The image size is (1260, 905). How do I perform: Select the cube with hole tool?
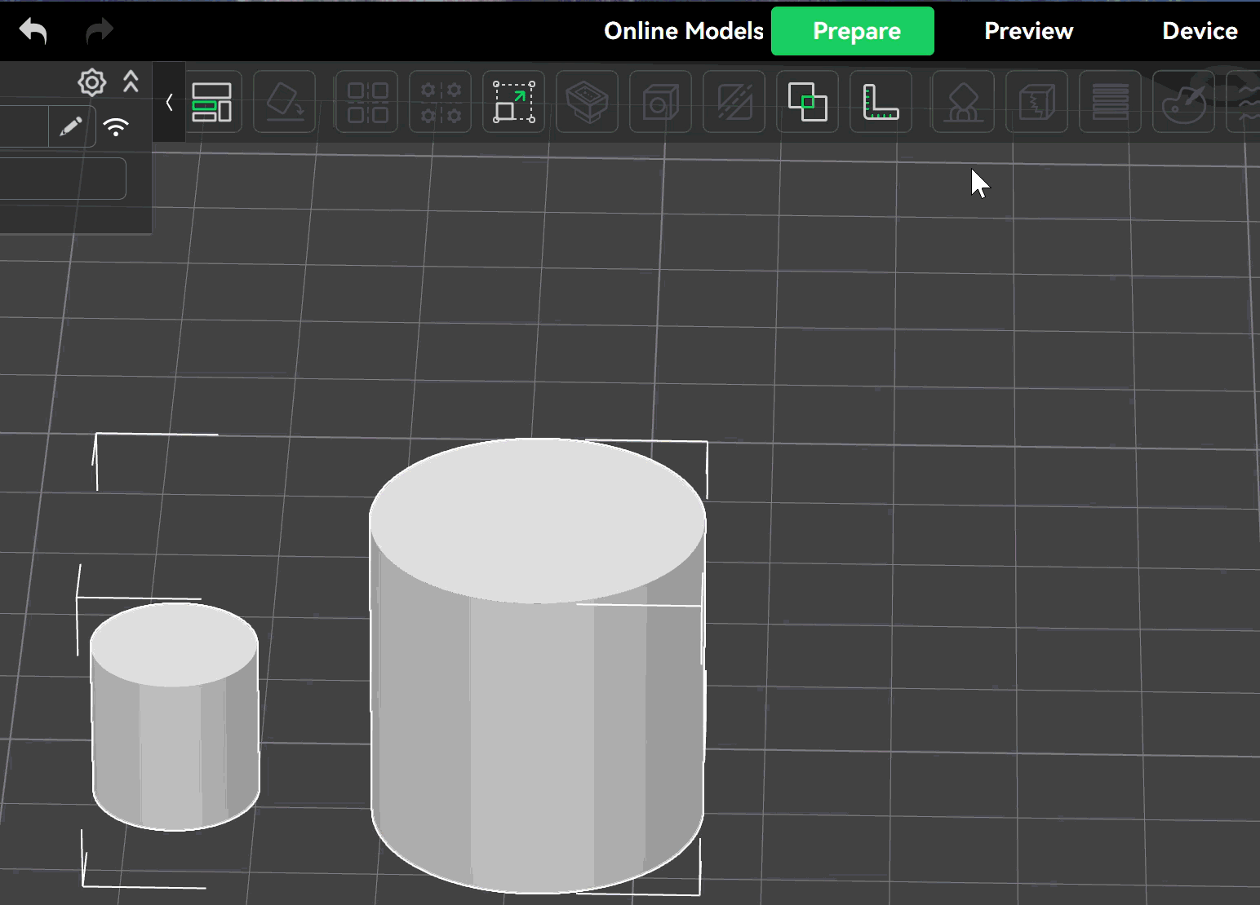[661, 102]
